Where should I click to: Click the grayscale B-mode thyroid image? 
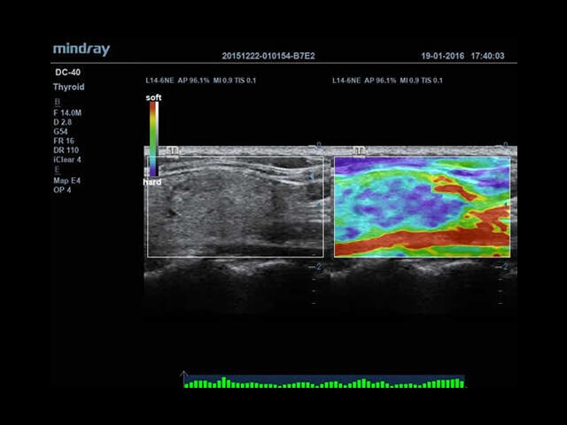(235, 207)
